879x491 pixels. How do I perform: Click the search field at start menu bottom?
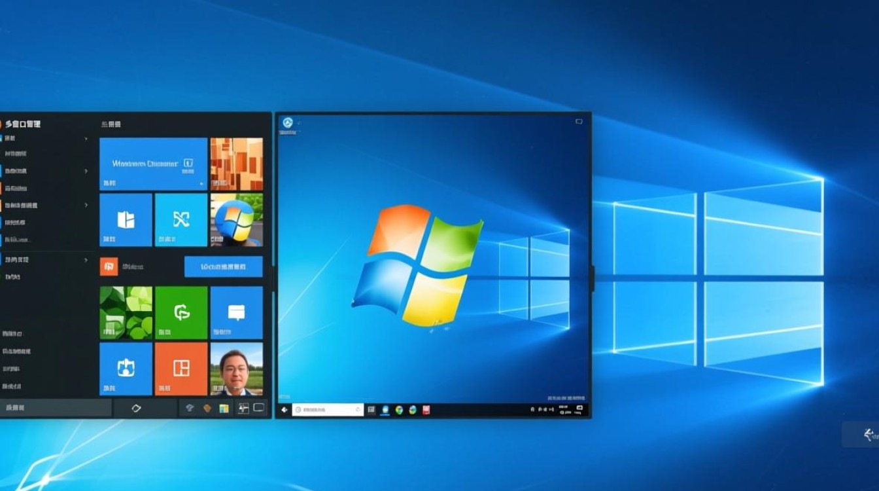click(x=56, y=408)
